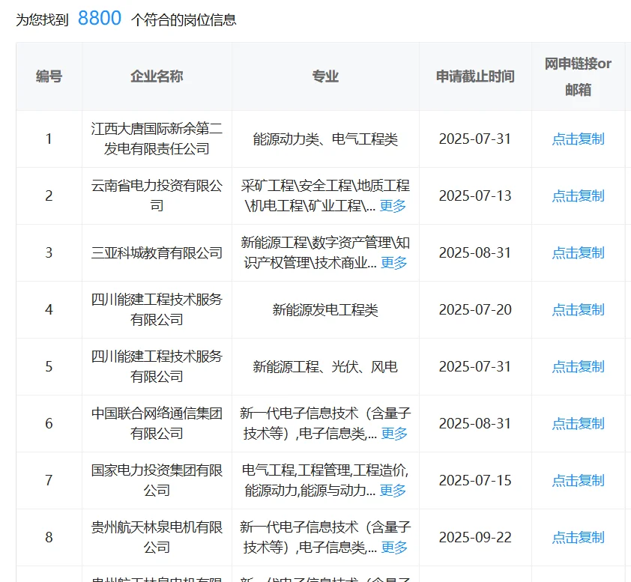This screenshot has height=582, width=631.
Task: Show 更多 majors for 中国联合网络通信
Action: [x=394, y=434]
